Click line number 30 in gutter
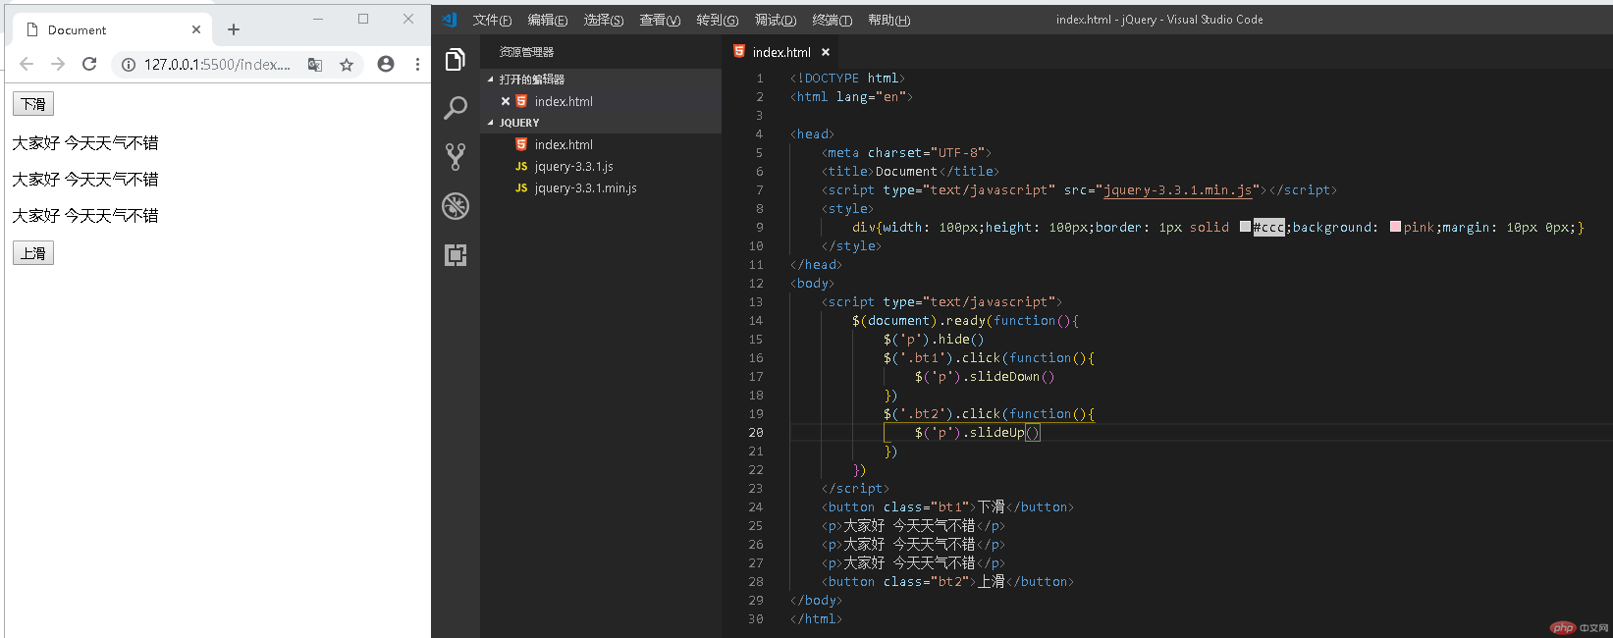Screen dimensions: 1613x638 [x=756, y=618]
